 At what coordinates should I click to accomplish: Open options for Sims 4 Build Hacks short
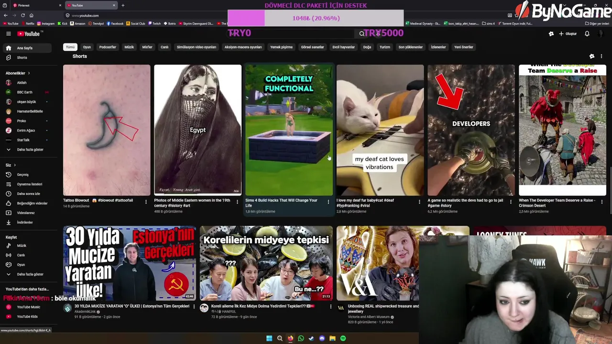[x=328, y=202]
